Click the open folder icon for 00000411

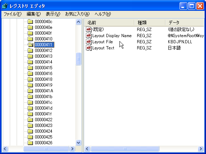(30, 45)
